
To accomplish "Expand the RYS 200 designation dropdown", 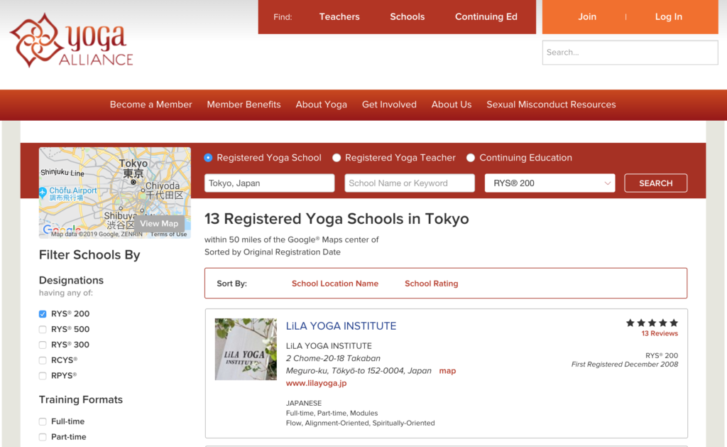I will click(x=550, y=183).
